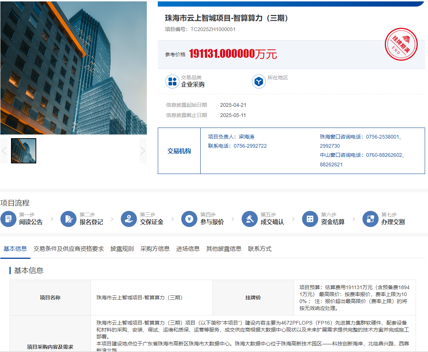Screen dimensions: 428x352
Task: Click project number TC2025ZH1000051
Action: pyautogui.click(x=213, y=29)
